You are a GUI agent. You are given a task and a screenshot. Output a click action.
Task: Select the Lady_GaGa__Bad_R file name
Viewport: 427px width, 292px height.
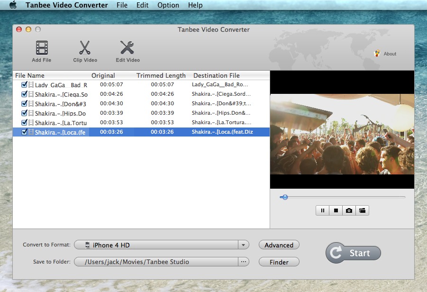(61, 85)
